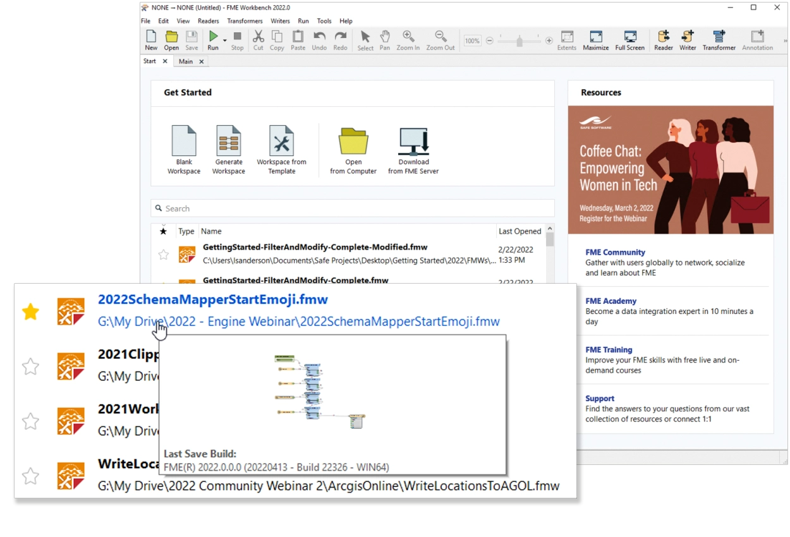Open the Coffee Chat webinar banner
Image resolution: width=790 pixels, height=537 pixels.
tap(671, 170)
